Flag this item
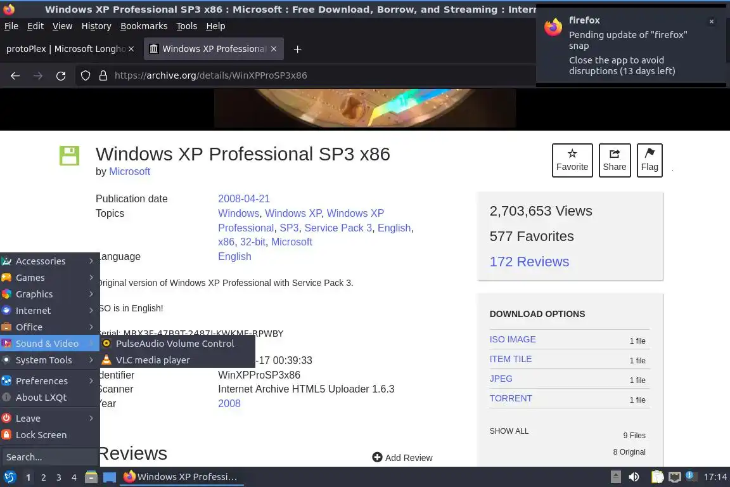The width and height of the screenshot is (730, 487). (x=650, y=160)
